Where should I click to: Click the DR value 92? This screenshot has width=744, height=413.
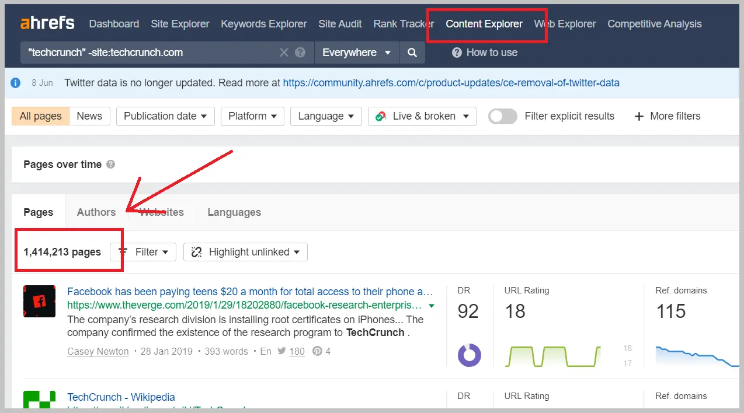click(468, 311)
